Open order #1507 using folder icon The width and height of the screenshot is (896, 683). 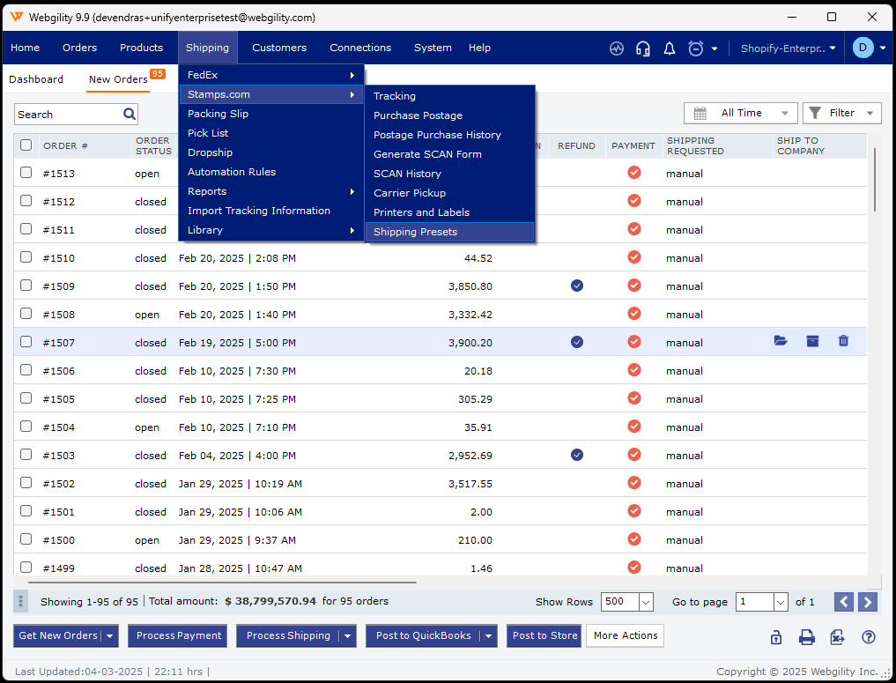(x=781, y=341)
